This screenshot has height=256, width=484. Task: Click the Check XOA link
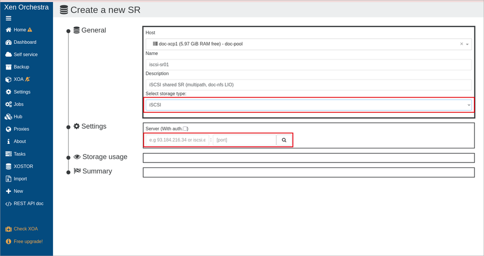(x=26, y=229)
